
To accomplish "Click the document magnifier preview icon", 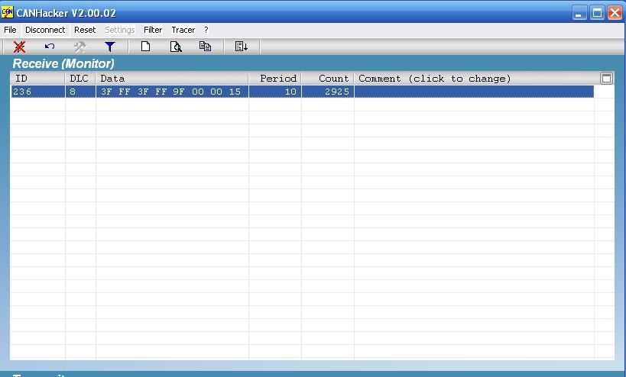I will point(176,47).
